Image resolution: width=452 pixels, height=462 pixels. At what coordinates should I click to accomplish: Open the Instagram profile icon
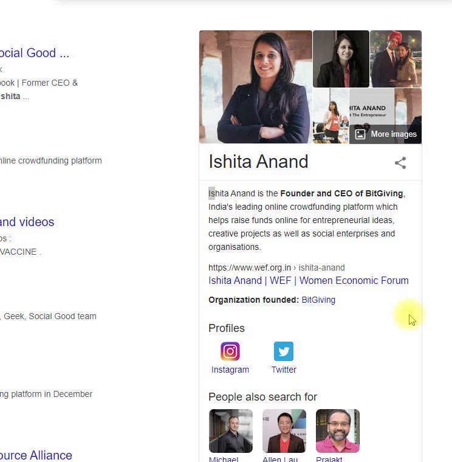click(x=230, y=351)
